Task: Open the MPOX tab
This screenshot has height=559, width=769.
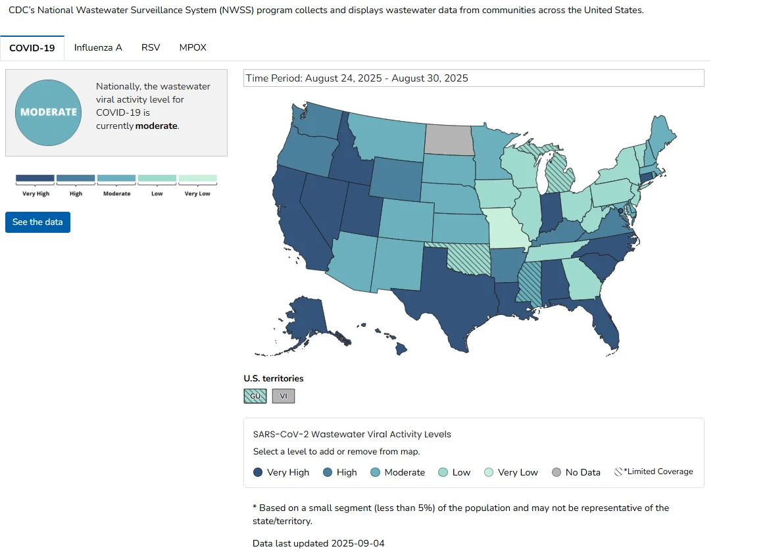Action: click(x=193, y=47)
